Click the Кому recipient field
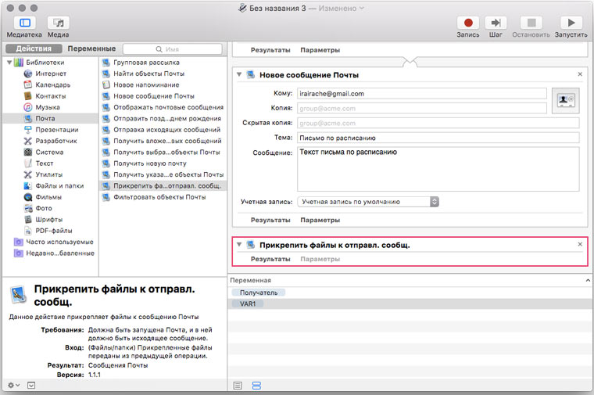Viewport: 594px width, 395px height. [421, 94]
